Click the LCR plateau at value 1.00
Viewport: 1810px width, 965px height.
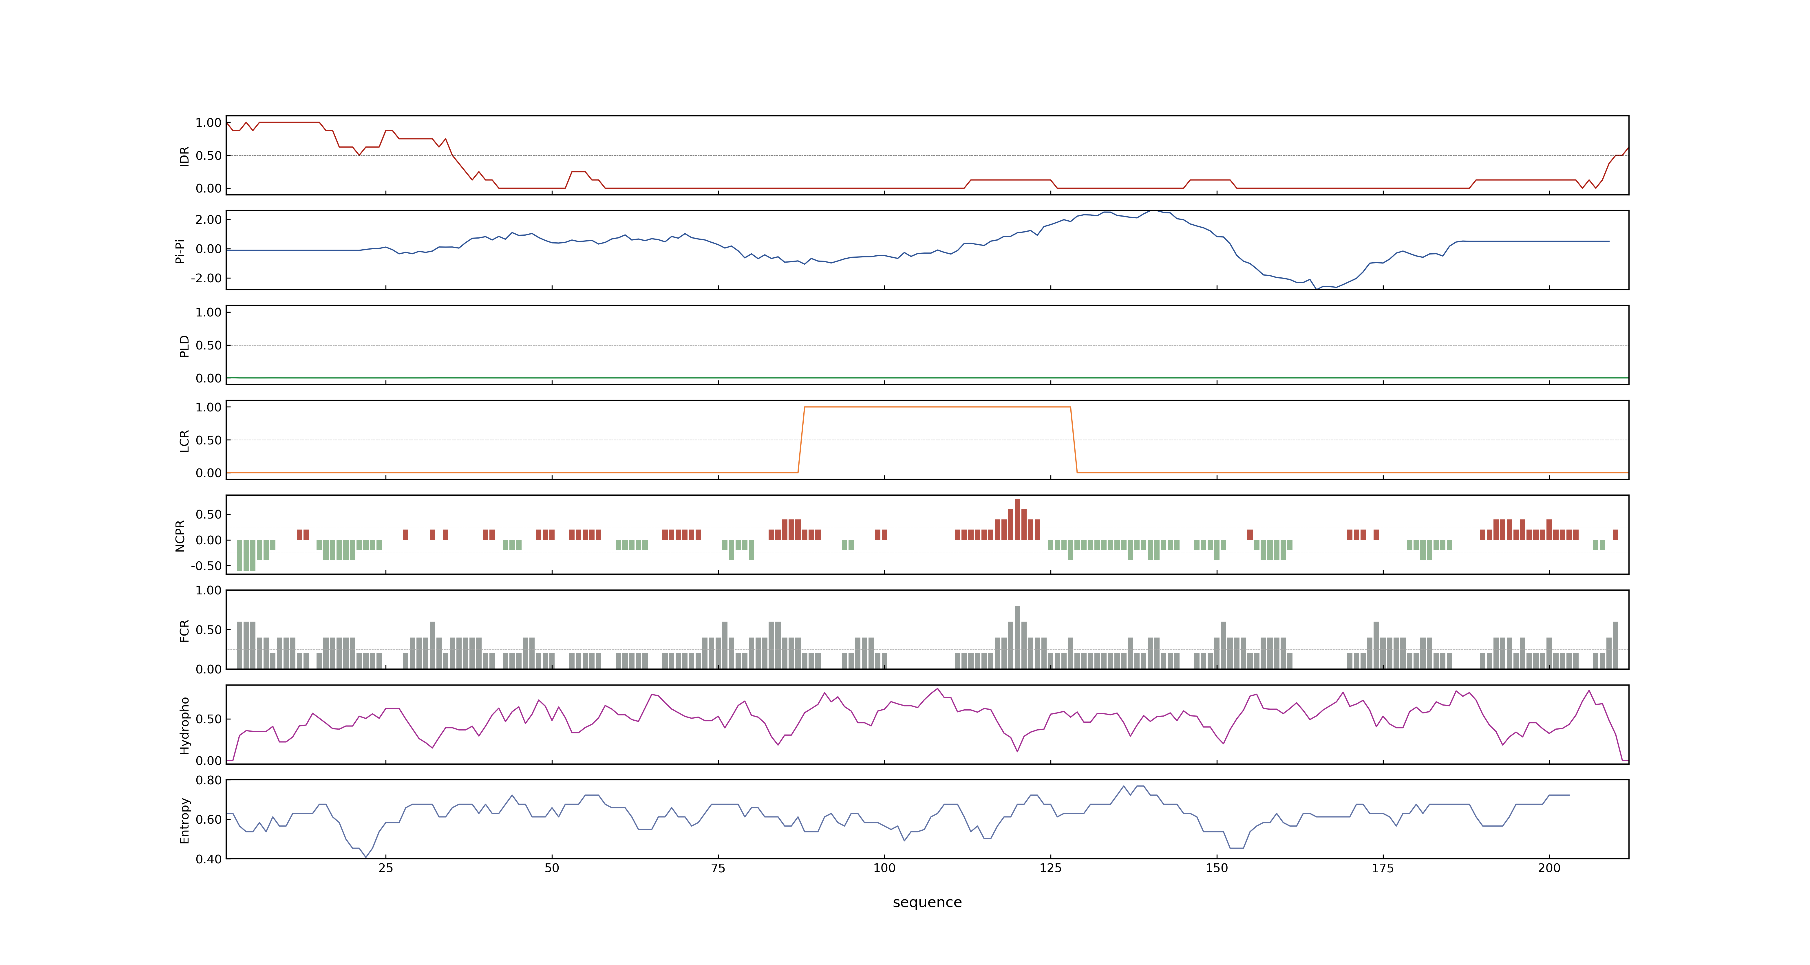pos(937,407)
